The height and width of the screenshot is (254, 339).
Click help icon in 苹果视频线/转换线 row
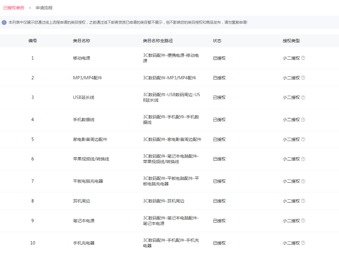303,159
